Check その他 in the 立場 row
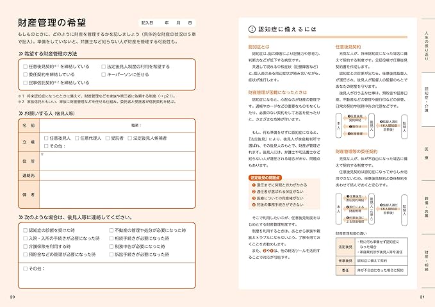Image resolution: width=435 pixels, height=307 pixels. [x=46, y=146]
